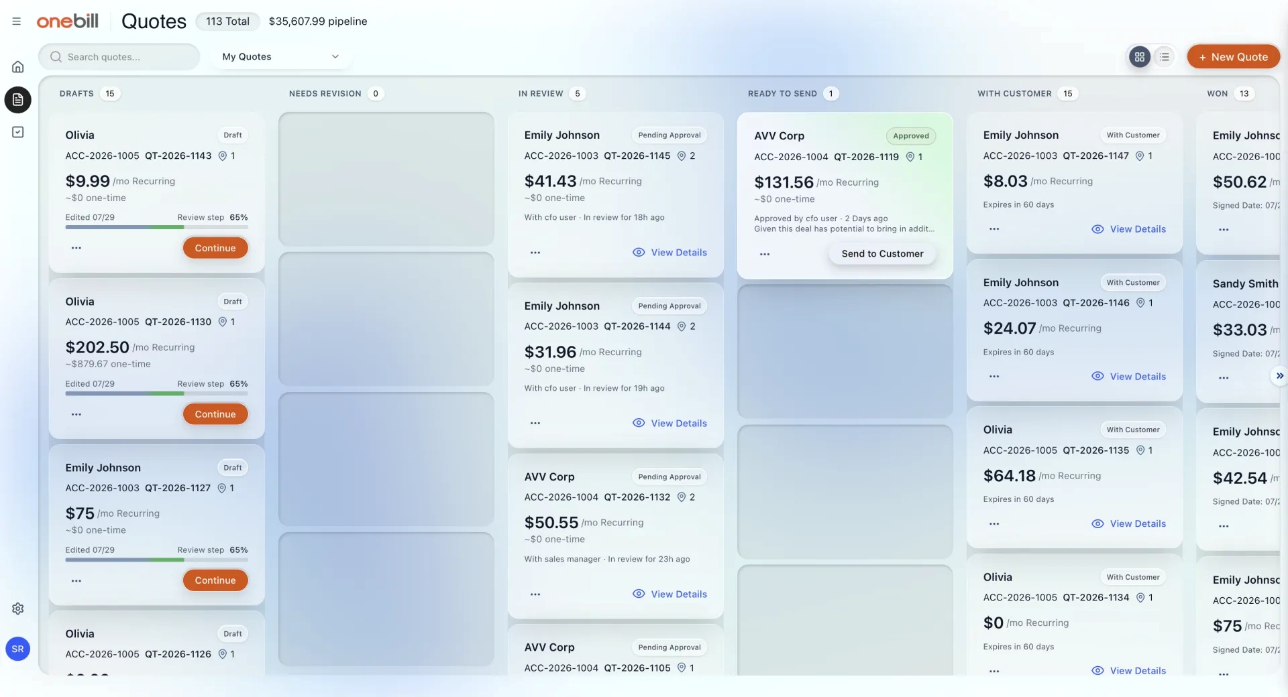
Task: Open Settings gear in sidebar
Action: [x=18, y=609]
